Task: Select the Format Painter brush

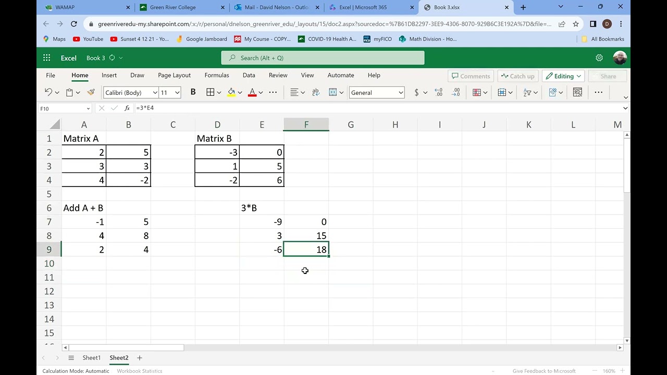Action: point(91,92)
